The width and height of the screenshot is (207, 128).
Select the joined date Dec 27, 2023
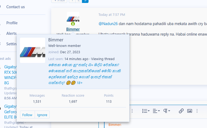coord(70,52)
